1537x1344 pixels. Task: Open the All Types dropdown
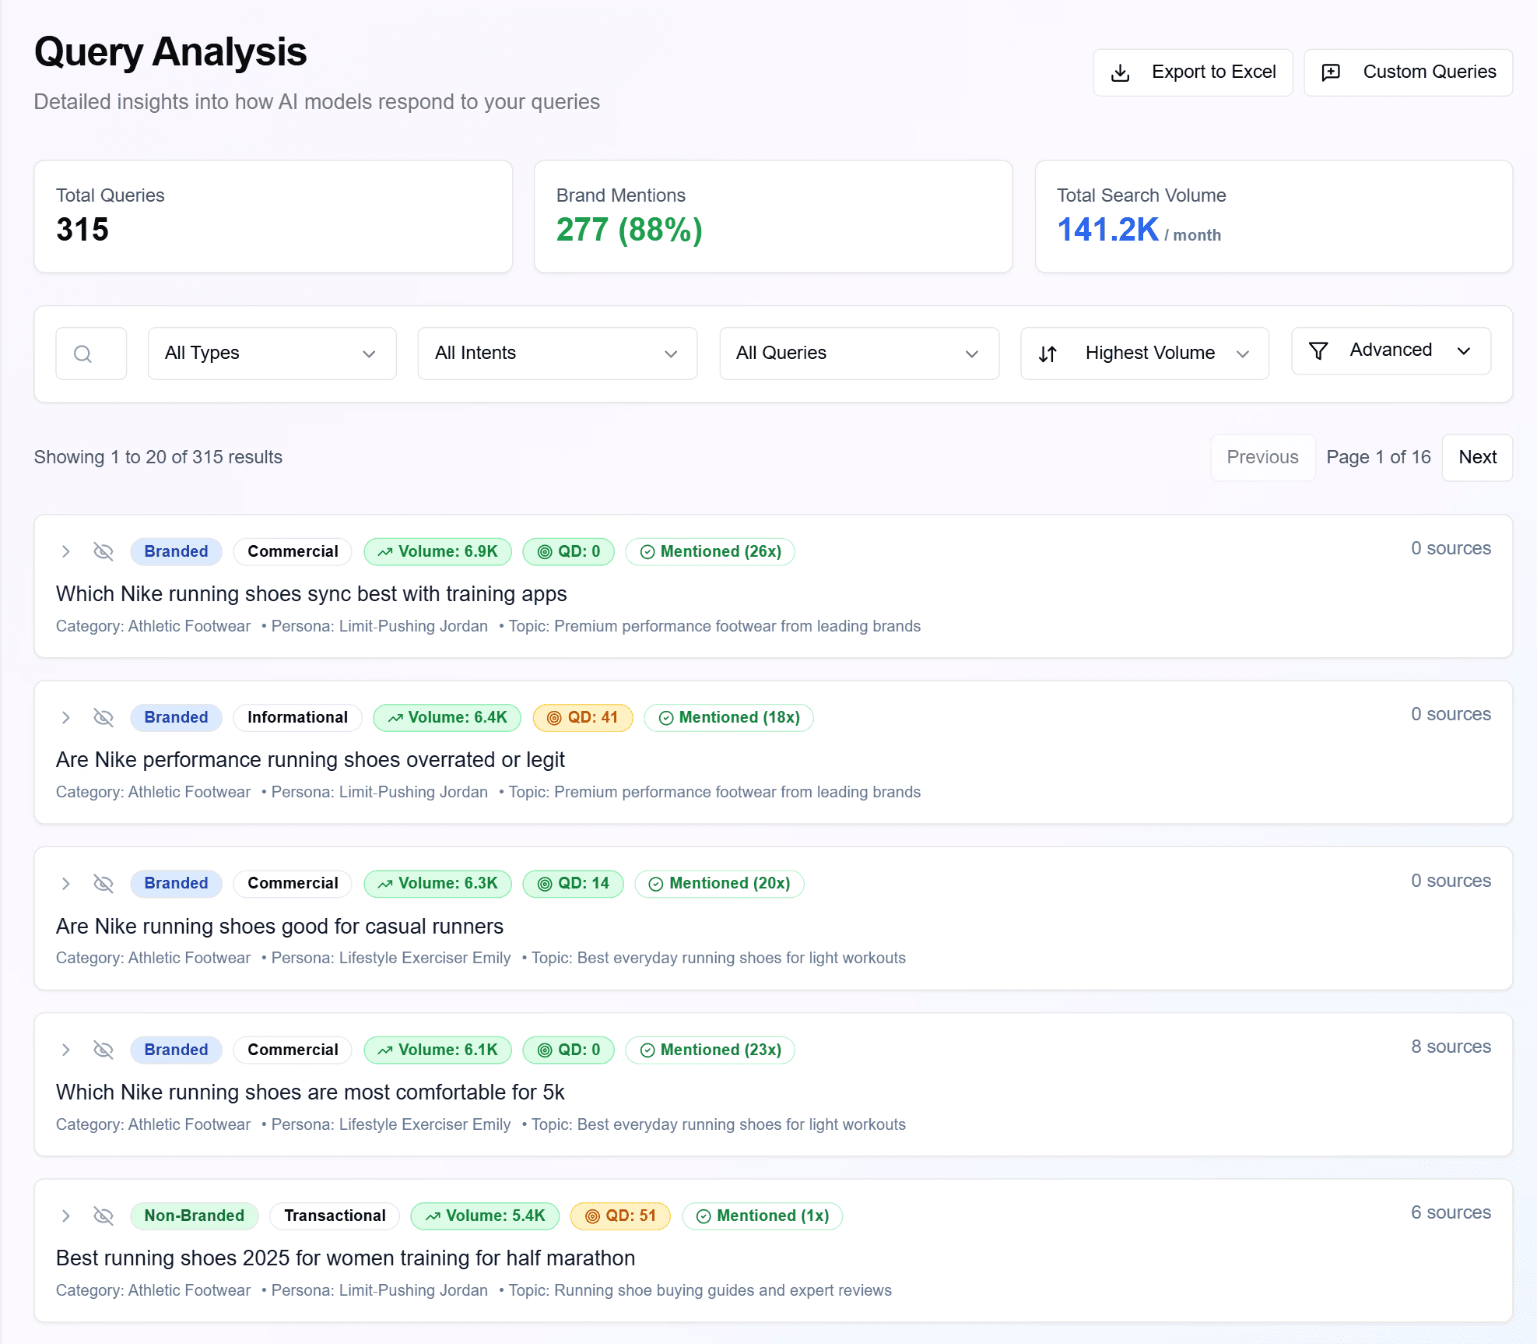coord(272,354)
